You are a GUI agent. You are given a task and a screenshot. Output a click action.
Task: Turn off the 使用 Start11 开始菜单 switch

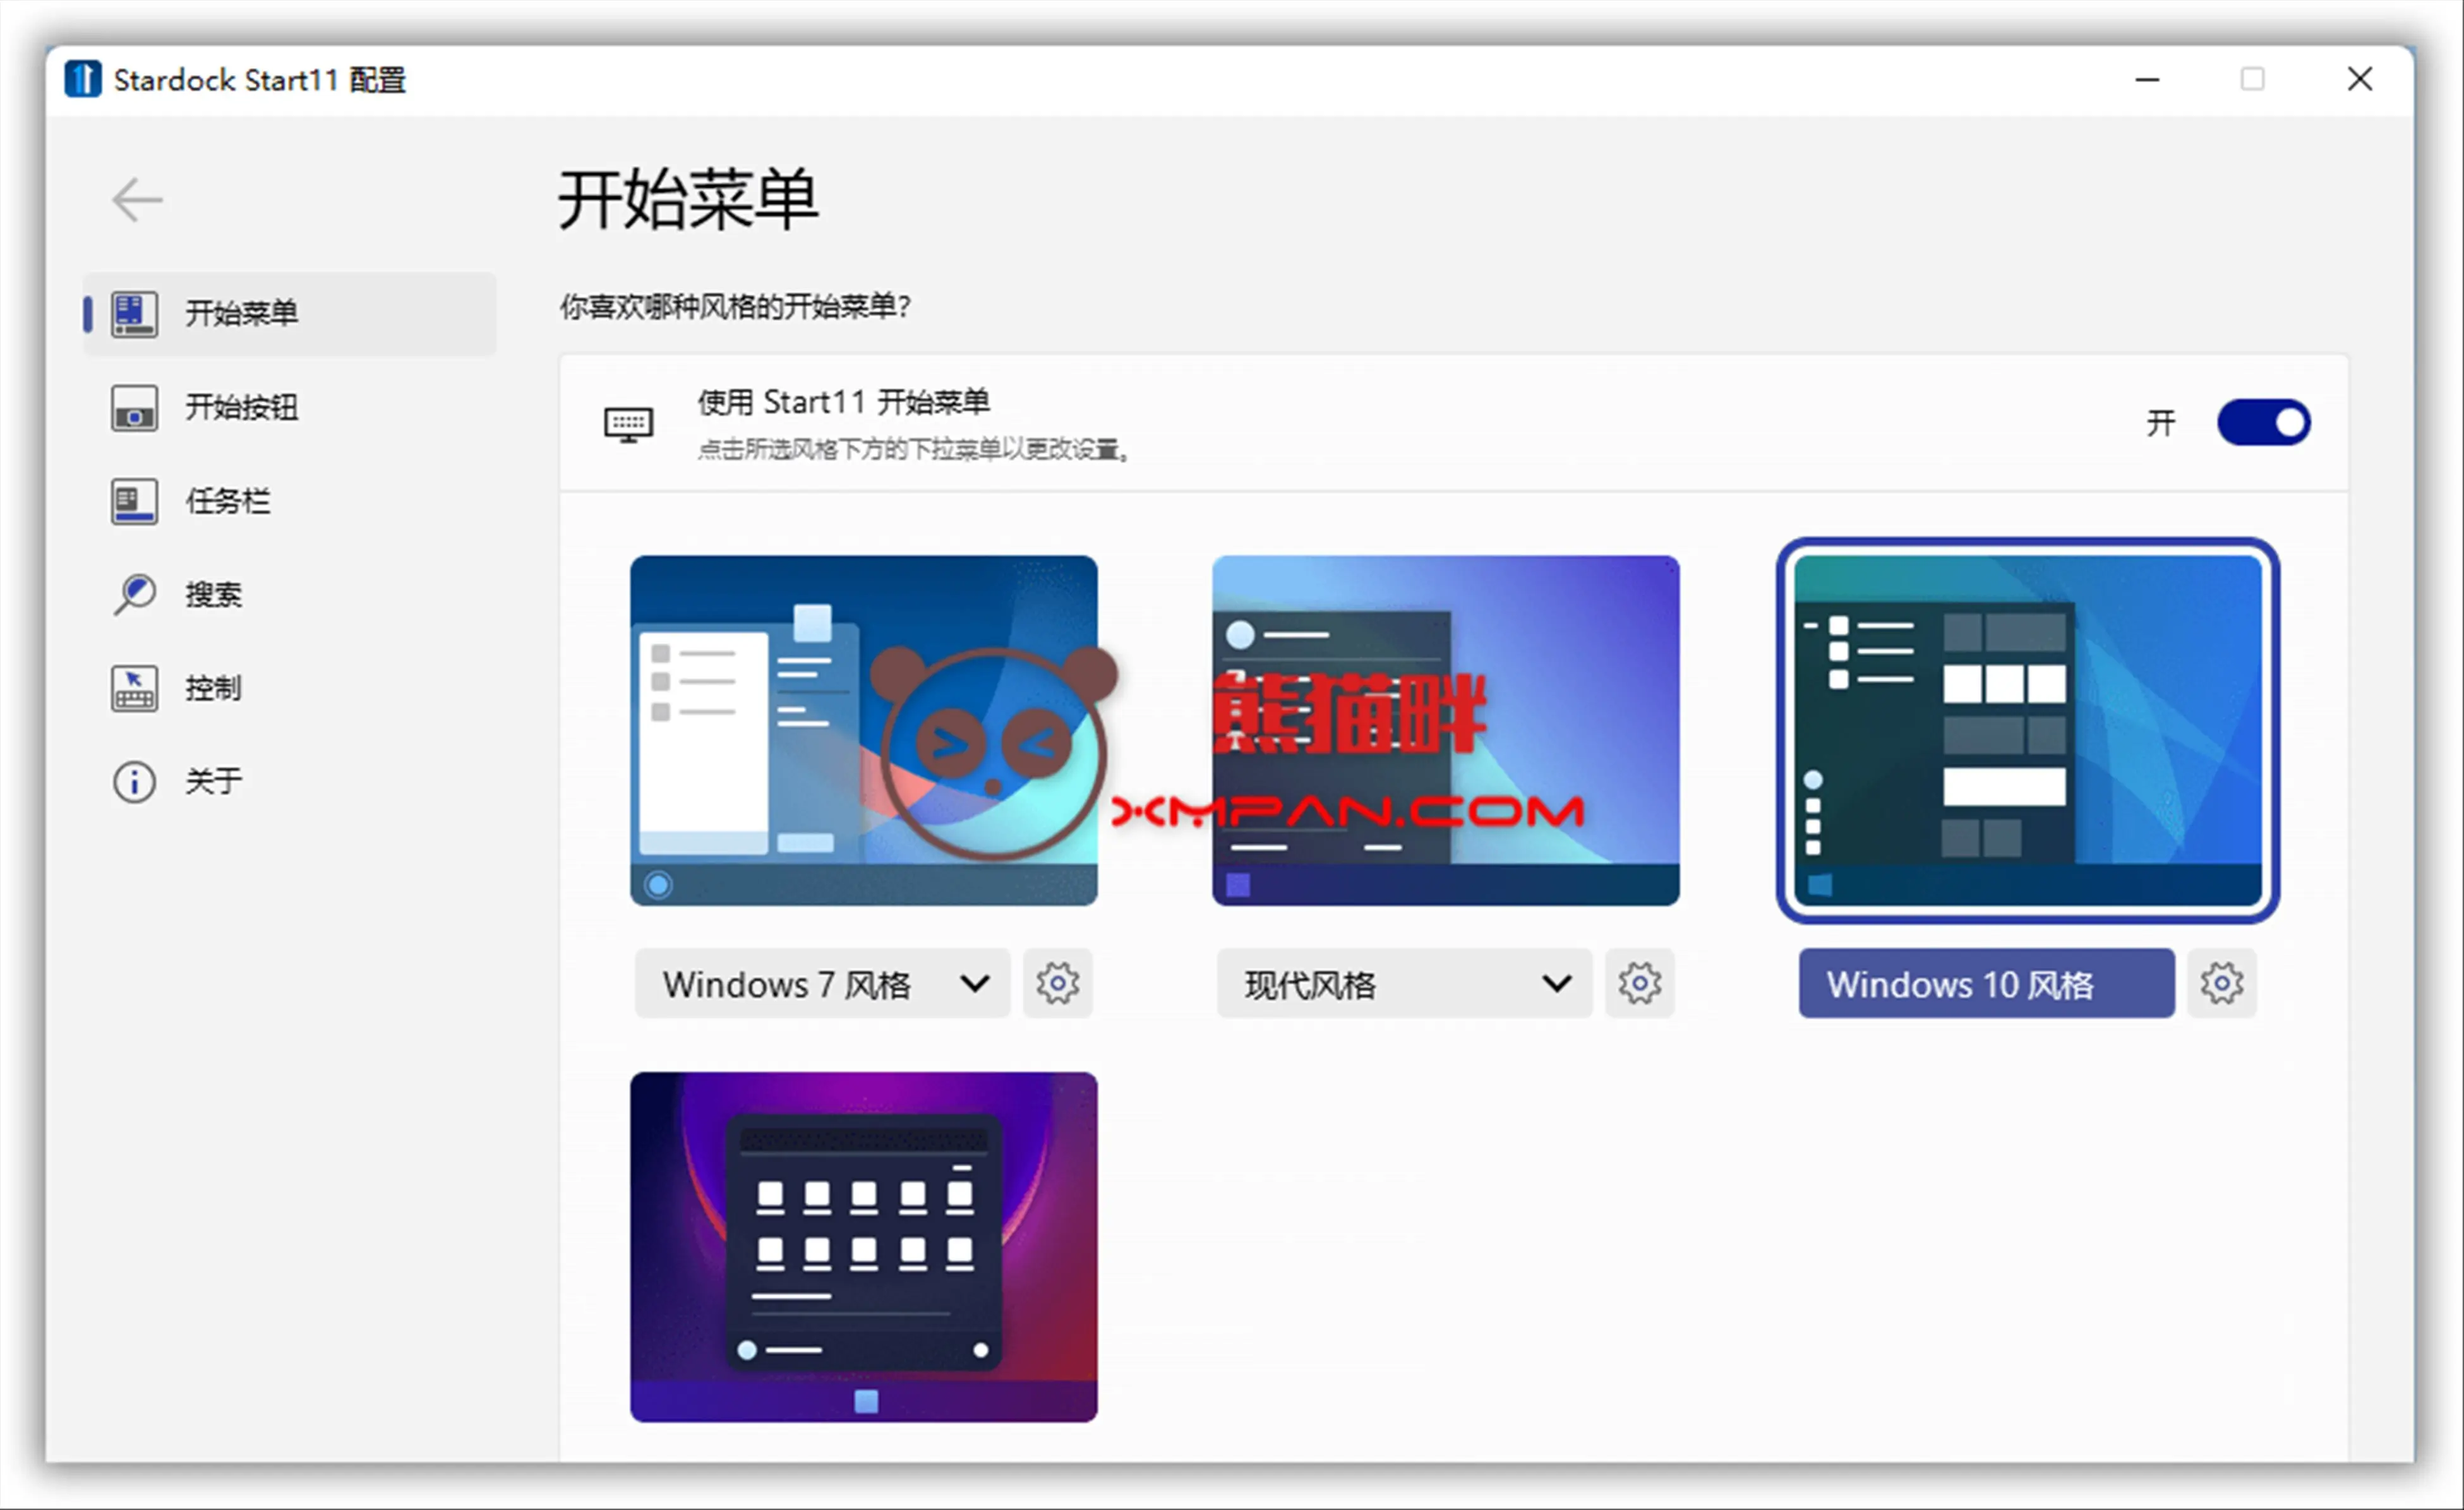[2264, 422]
